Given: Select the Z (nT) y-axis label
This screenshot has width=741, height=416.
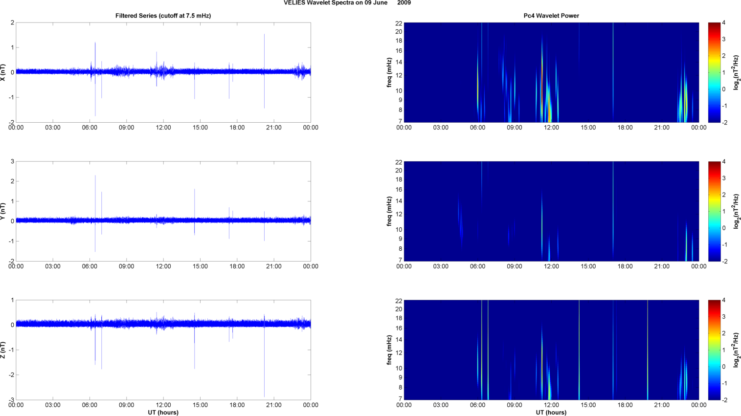Looking at the screenshot, I should (x=3, y=350).
